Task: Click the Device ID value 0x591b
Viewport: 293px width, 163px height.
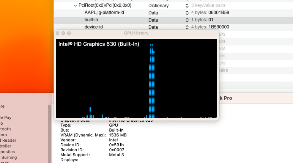Action: point(117,145)
